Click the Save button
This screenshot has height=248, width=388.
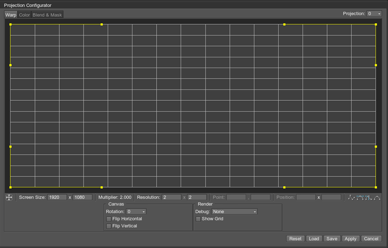tap(332, 239)
